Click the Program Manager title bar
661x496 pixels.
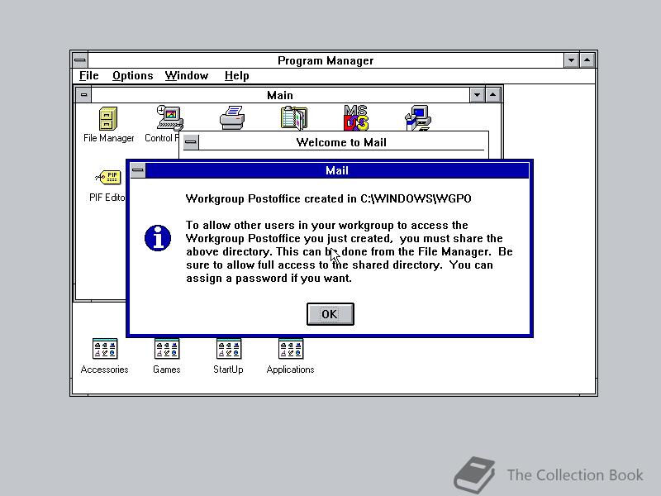tap(326, 60)
